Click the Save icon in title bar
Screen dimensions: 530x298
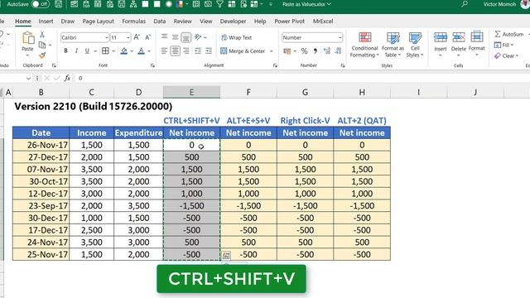[58, 4]
